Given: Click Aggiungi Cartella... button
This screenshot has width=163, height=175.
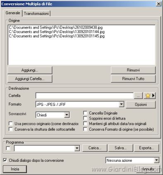Looking at the screenshot, I should tap(30, 79).
